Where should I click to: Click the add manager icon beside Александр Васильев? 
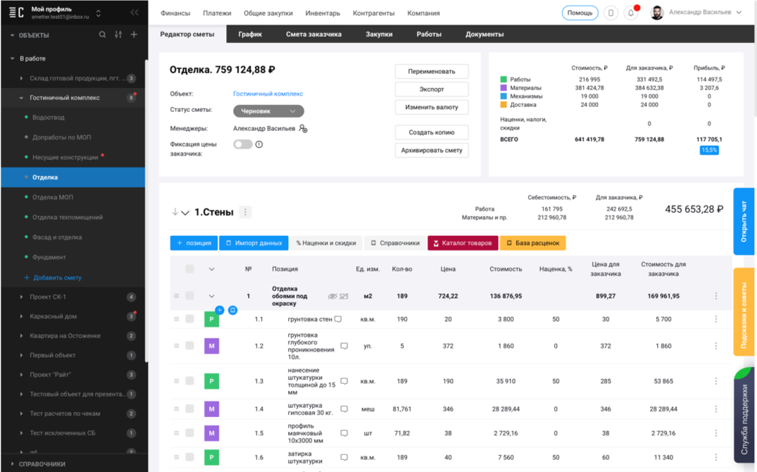(304, 128)
